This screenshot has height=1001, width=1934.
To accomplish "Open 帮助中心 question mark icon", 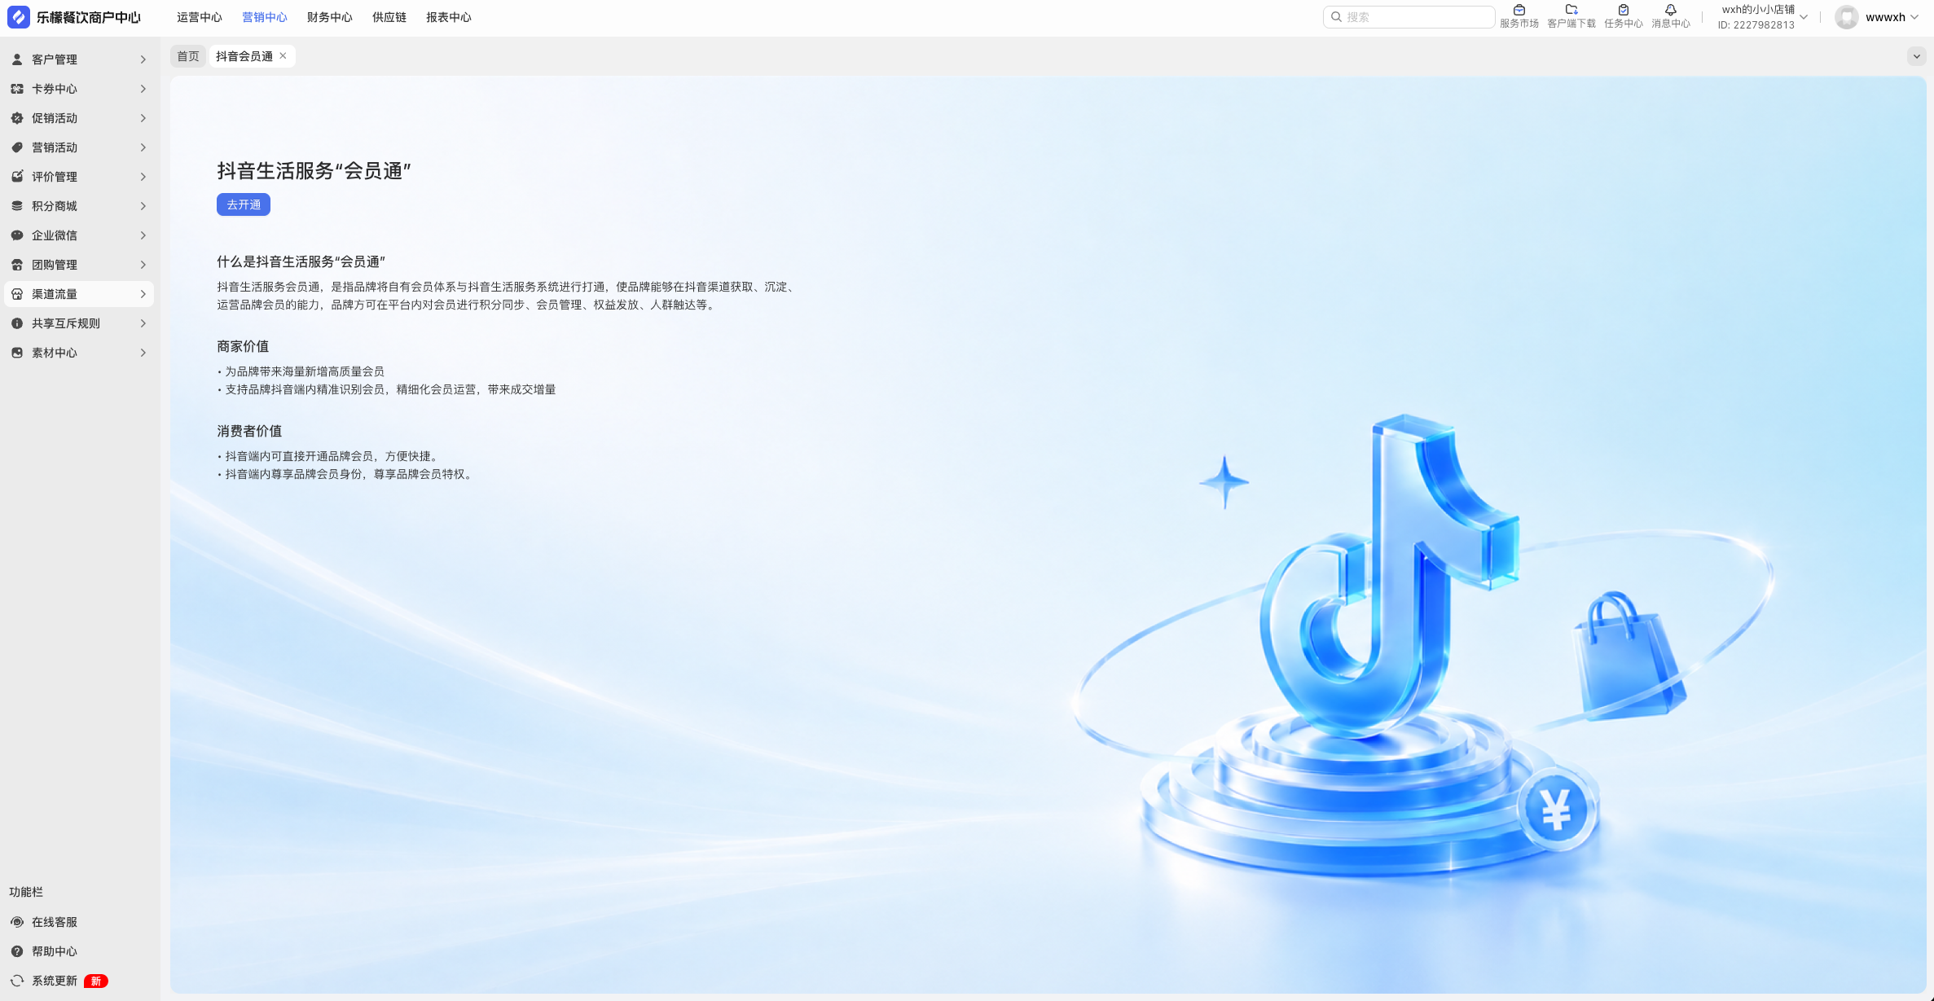I will pos(17,951).
